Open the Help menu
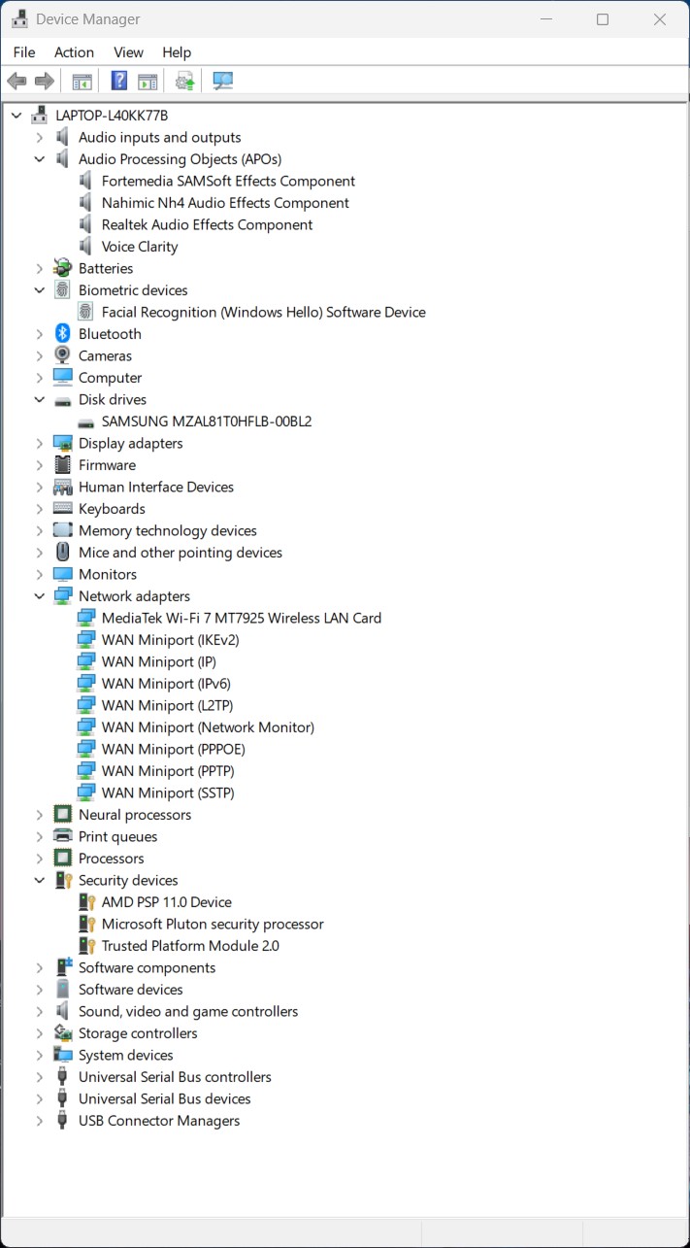The width and height of the screenshot is (690, 1248). click(x=177, y=52)
